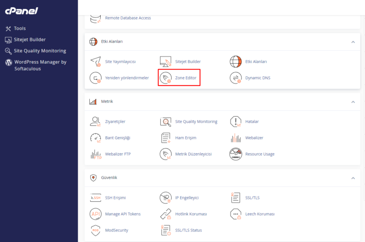Select the SSH Erişimi icon
The height and width of the screenshot is (242, 365).
(x=96, y=198)
